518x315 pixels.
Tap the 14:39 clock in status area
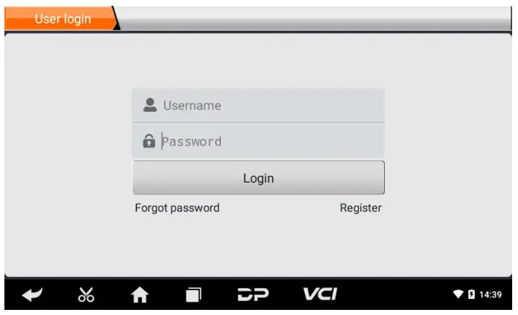click(x=490, y=295)
